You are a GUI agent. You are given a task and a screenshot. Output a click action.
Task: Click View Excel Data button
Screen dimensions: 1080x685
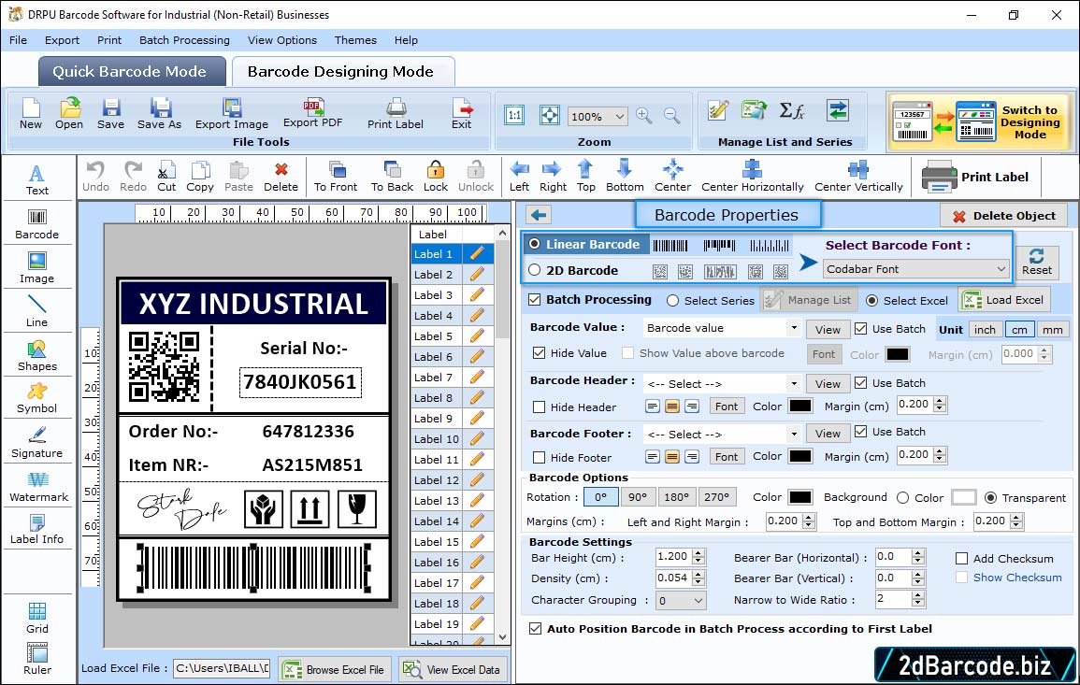452,669
